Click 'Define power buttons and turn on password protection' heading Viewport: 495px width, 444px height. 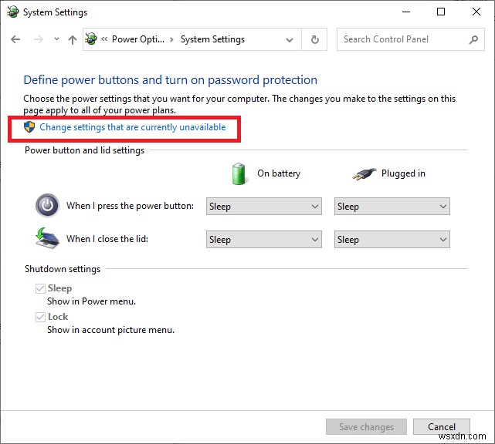point(170,80)
